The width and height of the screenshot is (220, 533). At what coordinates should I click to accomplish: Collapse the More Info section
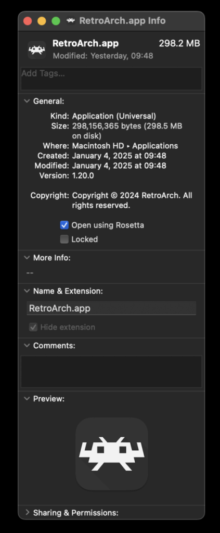[x=27, y=258]
